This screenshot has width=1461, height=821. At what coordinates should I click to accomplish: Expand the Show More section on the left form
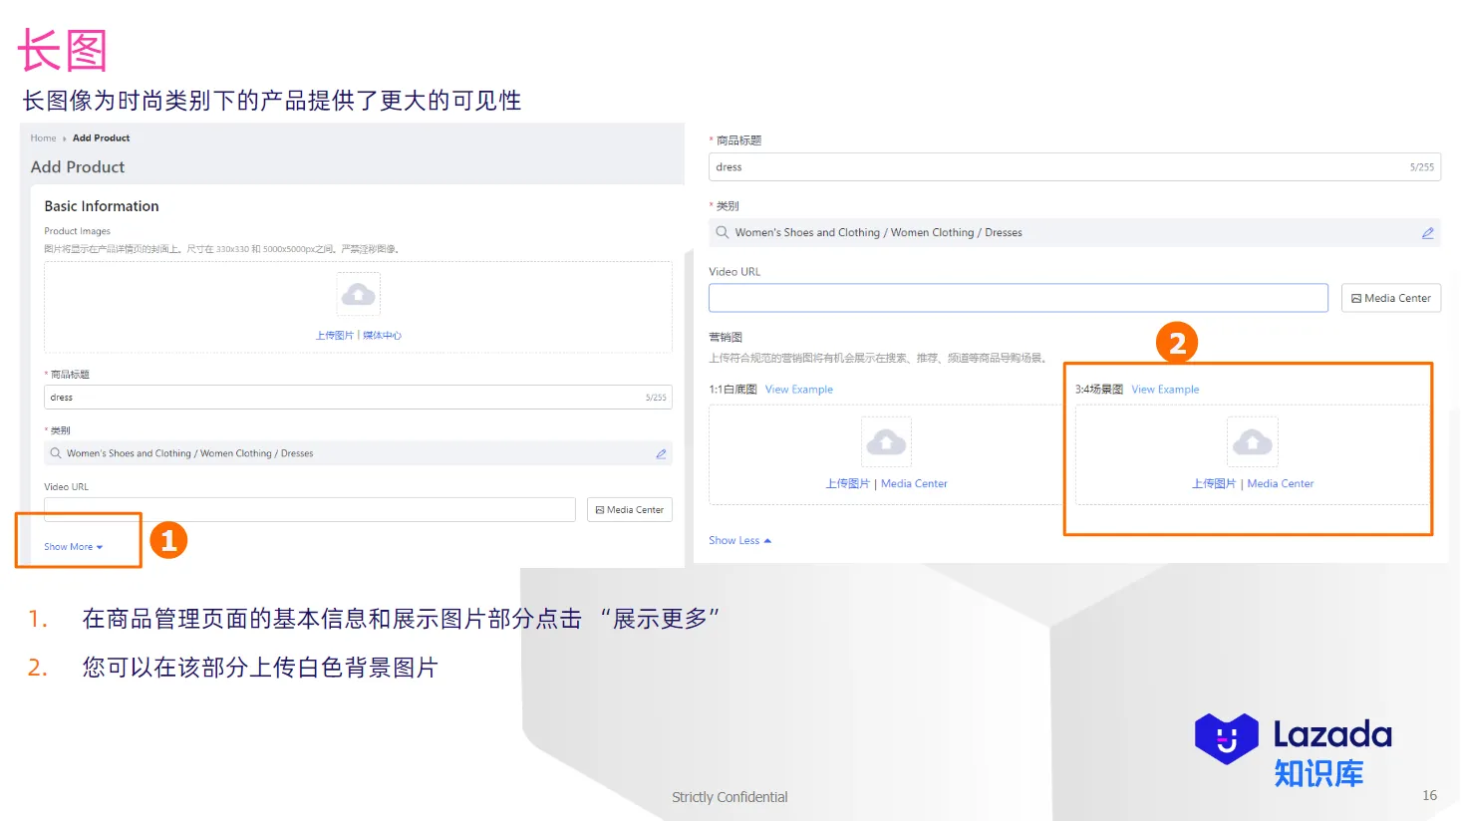click(68, 546)
